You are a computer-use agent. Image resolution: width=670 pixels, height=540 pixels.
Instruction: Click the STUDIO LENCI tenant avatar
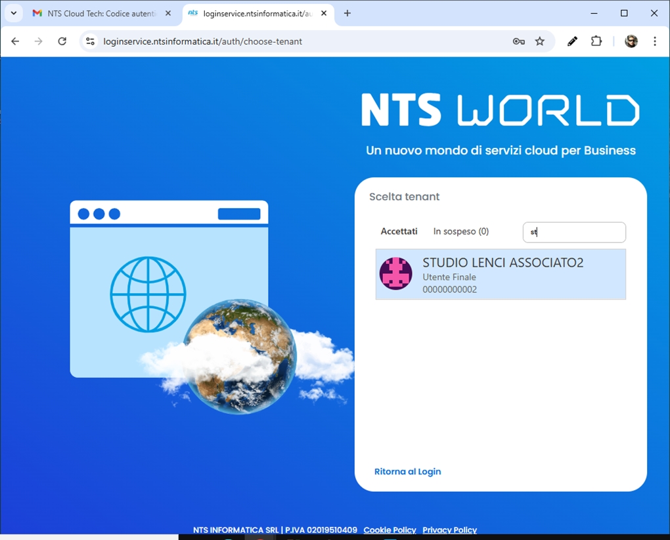point(396,273)
